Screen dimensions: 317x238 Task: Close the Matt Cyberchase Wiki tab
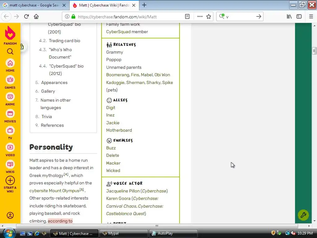134,5
